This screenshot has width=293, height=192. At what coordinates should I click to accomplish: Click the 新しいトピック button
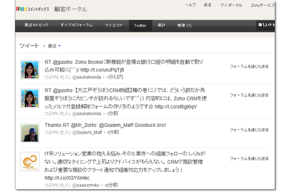(x=266, y=25)
